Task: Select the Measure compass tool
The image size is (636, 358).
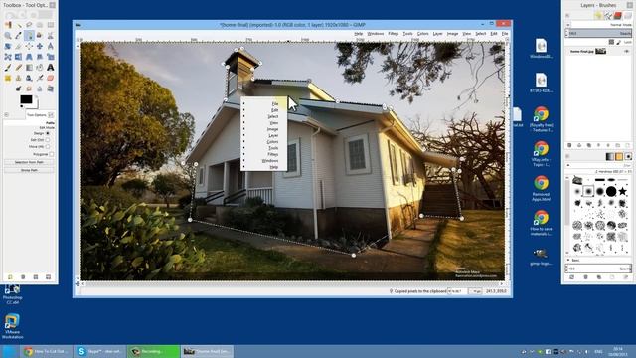Action: click(51, 46)
